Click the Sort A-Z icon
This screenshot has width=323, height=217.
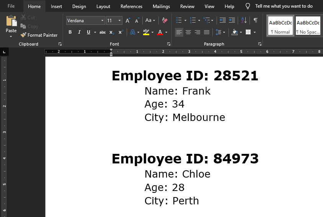tap(244, 20)
